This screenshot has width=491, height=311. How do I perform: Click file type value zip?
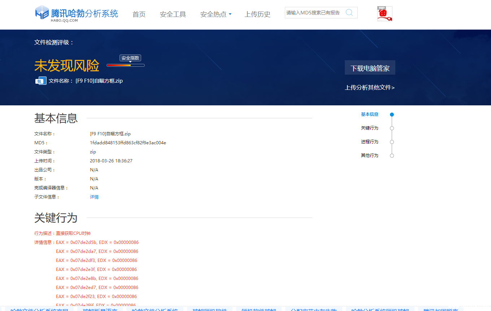(93, 152)
